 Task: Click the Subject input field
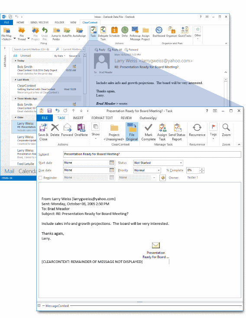coord(152,154)
